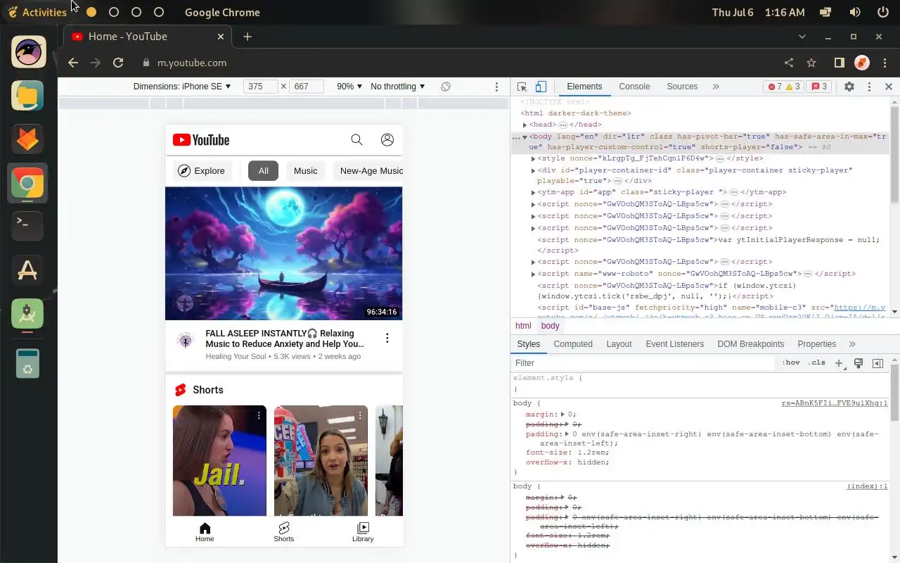Open the FALL ASLEEP INSTANTLY video title
Image resolution: width=900 pixels, height=563 pixels.
click(x=285, y=339)
